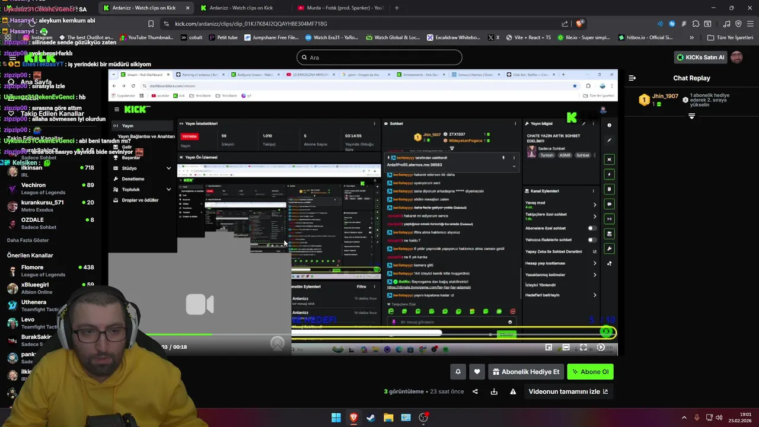Click the volume icon in system tray
Image resolution: width=759 pixels, height=427 pixels.
tap(720, 418)
